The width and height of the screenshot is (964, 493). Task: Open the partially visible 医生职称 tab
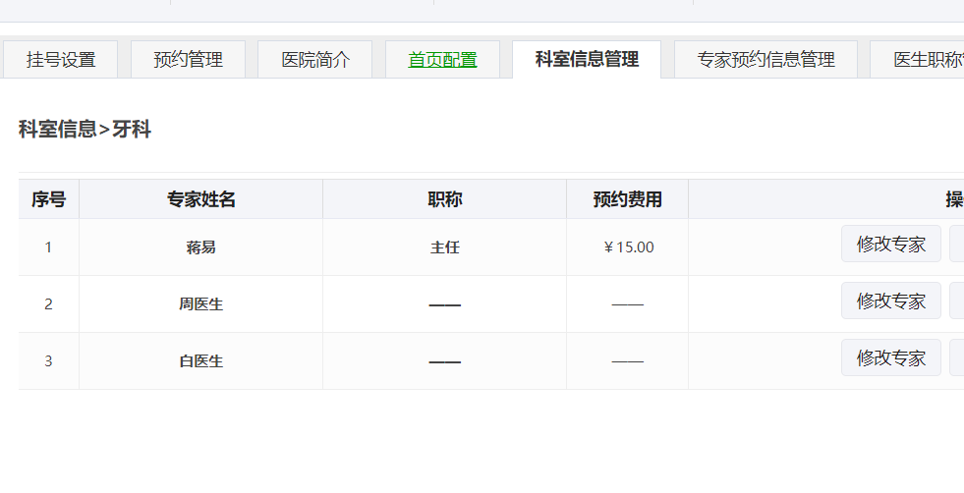(x=917, y=60)
